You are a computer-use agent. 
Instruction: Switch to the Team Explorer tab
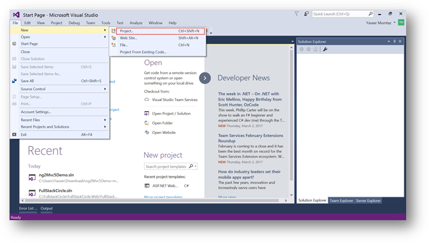click(x=341, y=200)
